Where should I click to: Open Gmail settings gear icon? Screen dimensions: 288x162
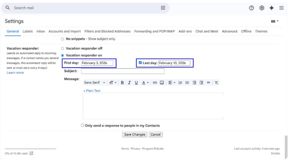point(262,8)
